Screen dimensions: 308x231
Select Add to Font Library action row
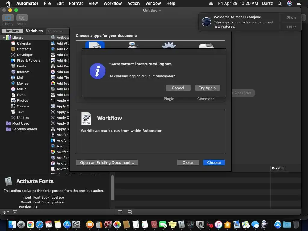[x=60, y=89]
